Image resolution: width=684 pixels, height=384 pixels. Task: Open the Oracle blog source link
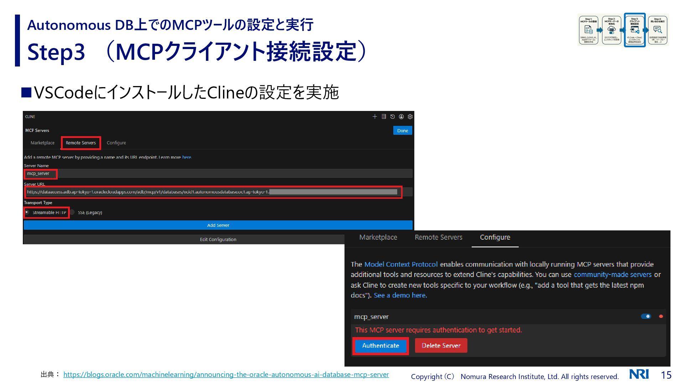click(226, 374)
